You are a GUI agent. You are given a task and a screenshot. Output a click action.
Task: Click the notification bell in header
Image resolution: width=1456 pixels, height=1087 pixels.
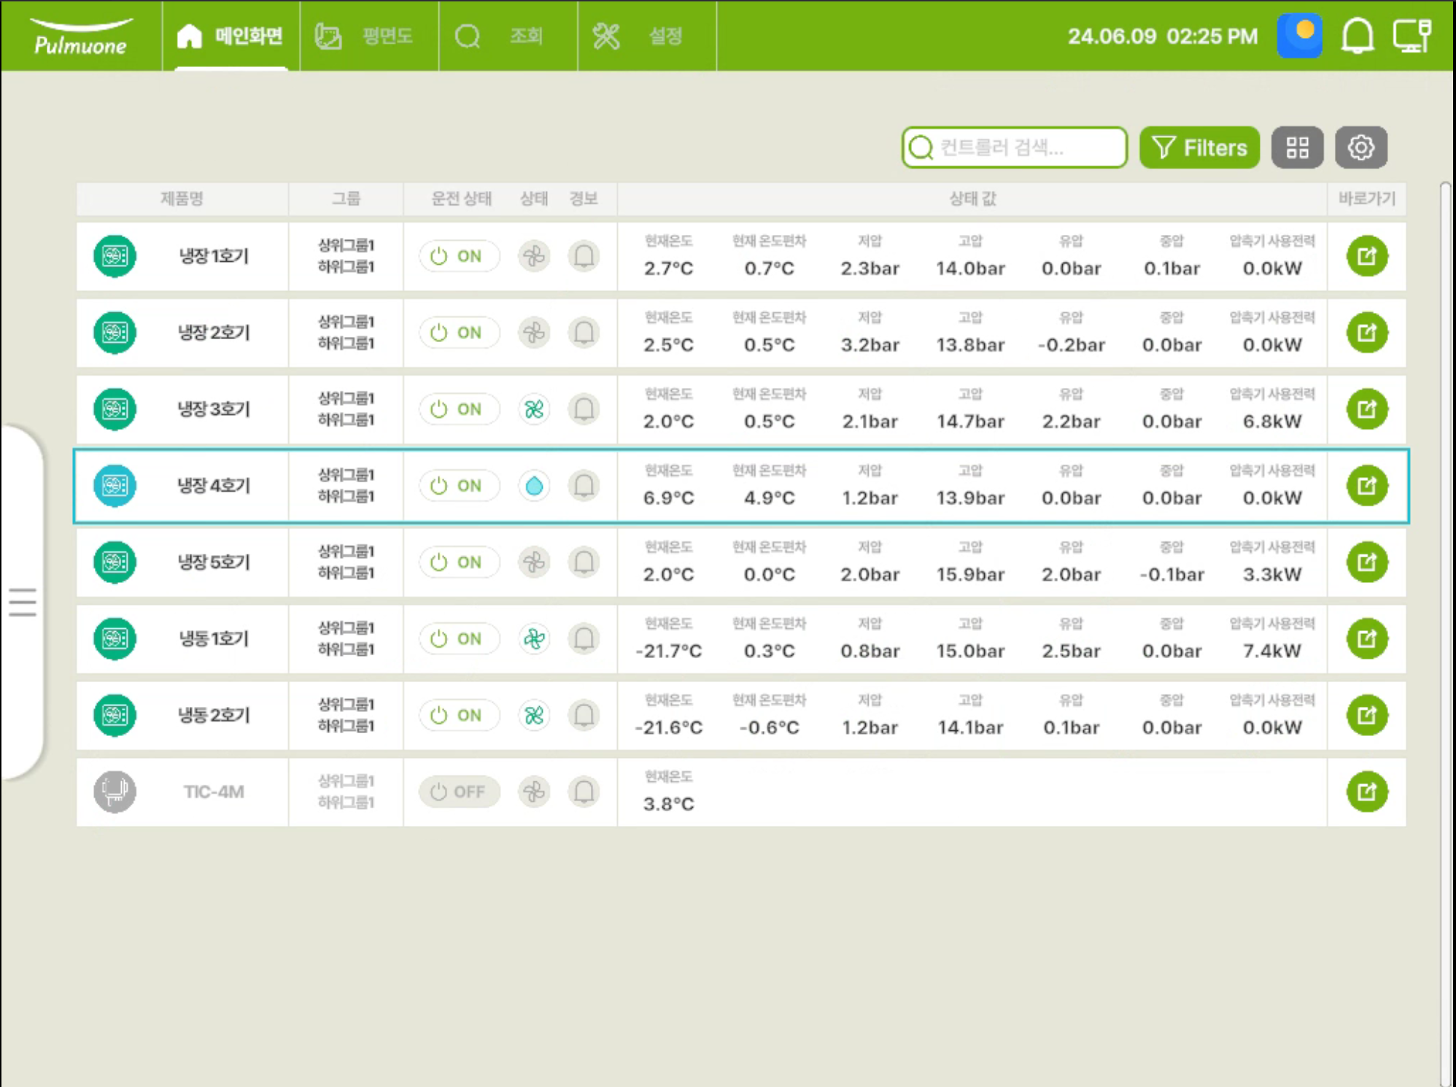pyautogui.click(x=1357, y=36)
